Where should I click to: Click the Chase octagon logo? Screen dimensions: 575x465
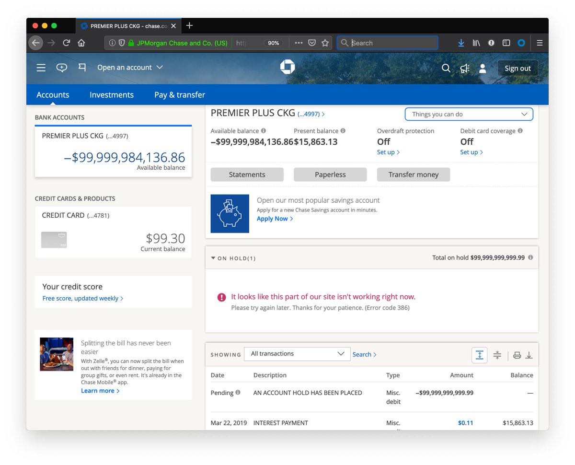click(x=287, y=67)
